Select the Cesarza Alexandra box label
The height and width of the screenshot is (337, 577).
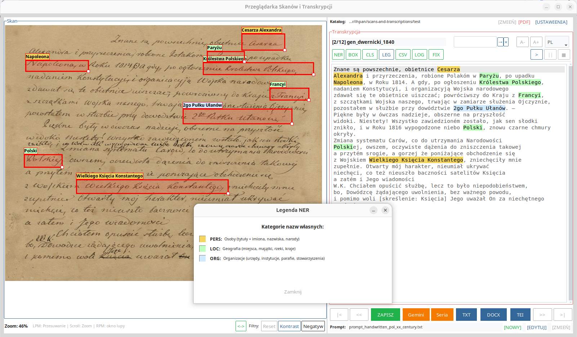click(x=261, y=30)
